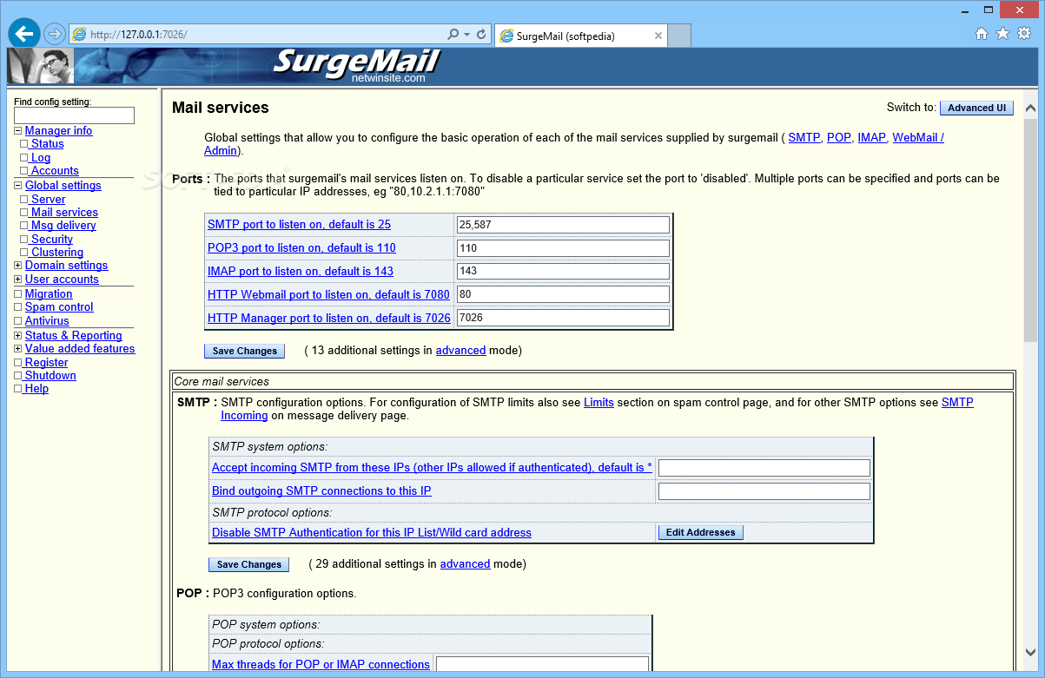Viewport: 1045px width, 678px height.
Task: Open the Shutdown sidebar item
Action: click(50, 376)
